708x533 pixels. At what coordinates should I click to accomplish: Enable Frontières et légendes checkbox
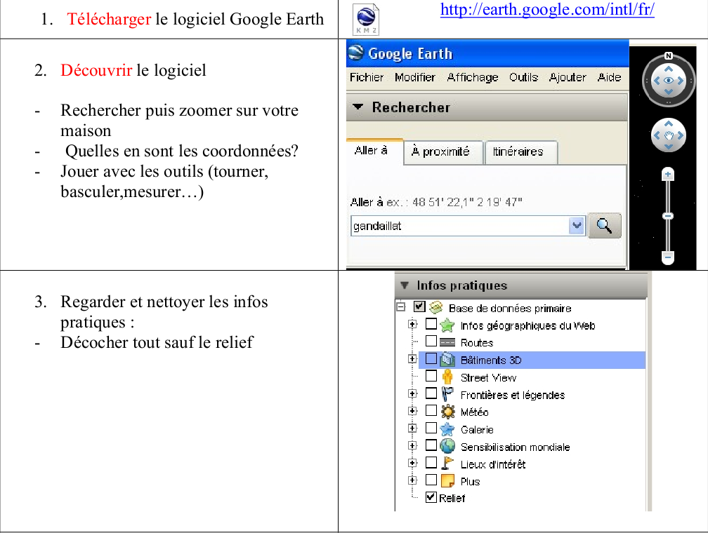click(431, 393)
